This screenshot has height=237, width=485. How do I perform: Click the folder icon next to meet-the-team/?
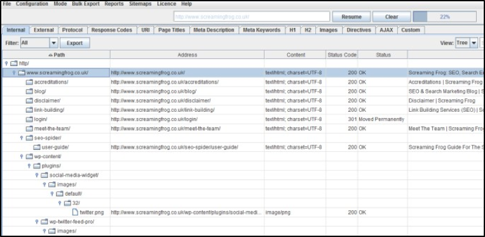click(x=29, y=128)
